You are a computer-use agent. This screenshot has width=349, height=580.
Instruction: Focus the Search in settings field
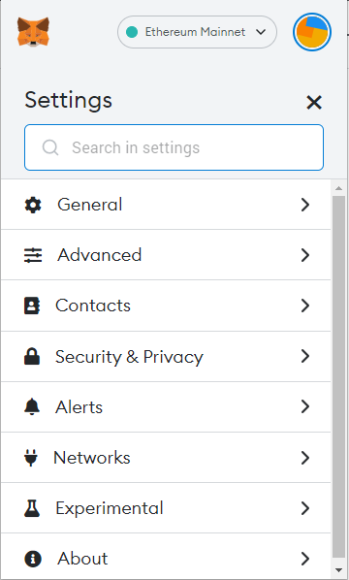[x=174, y=147]
